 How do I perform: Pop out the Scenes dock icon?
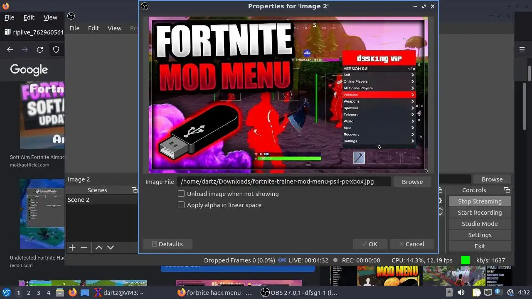pos(134,190)
